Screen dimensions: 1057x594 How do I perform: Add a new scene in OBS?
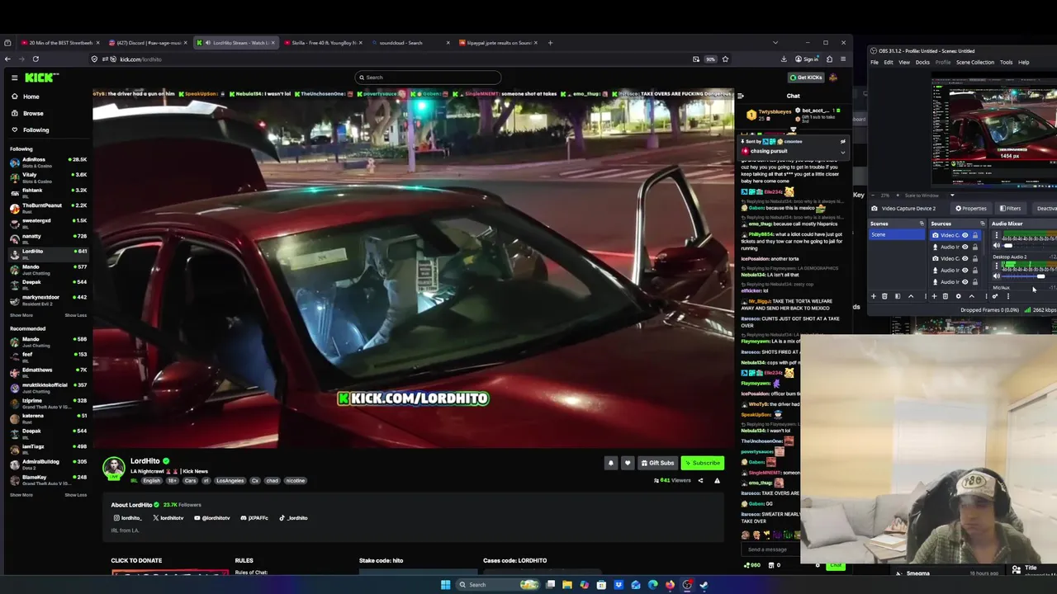[874, 296]
